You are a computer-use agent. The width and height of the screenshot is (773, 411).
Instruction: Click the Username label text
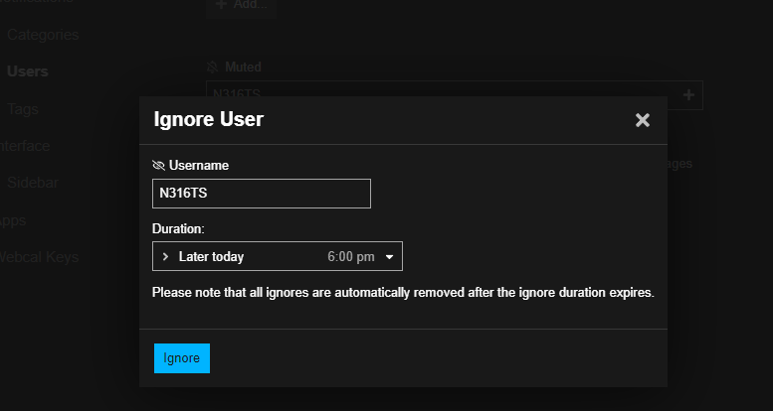[199, 165]
